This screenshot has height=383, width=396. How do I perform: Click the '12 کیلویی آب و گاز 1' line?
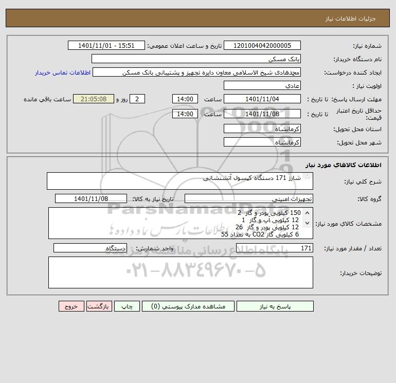coord(270,220)
